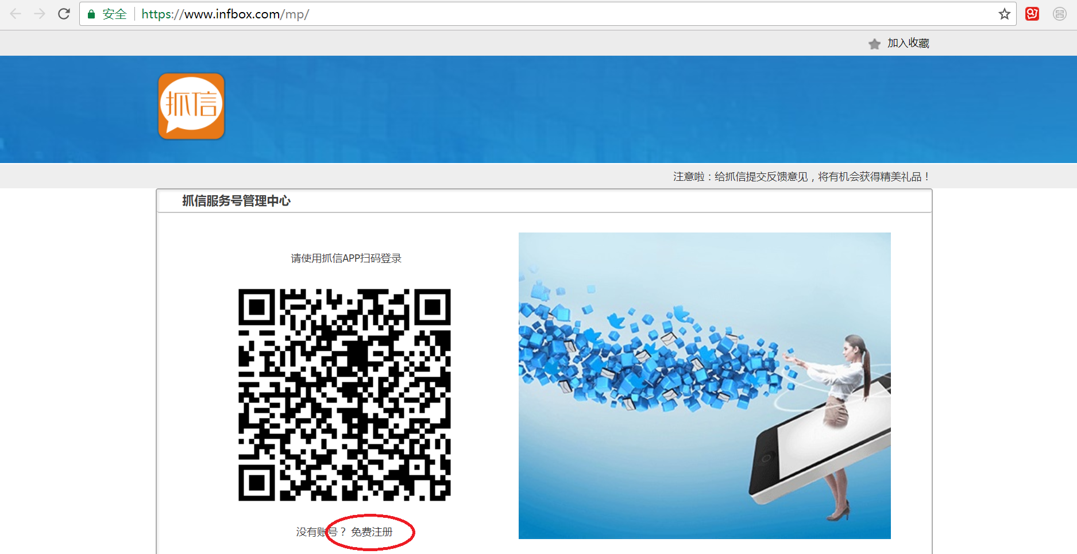The width and height of the screenshot is (1077, 554).
Task: Click the green lock security icon
Action: (91, 14)
